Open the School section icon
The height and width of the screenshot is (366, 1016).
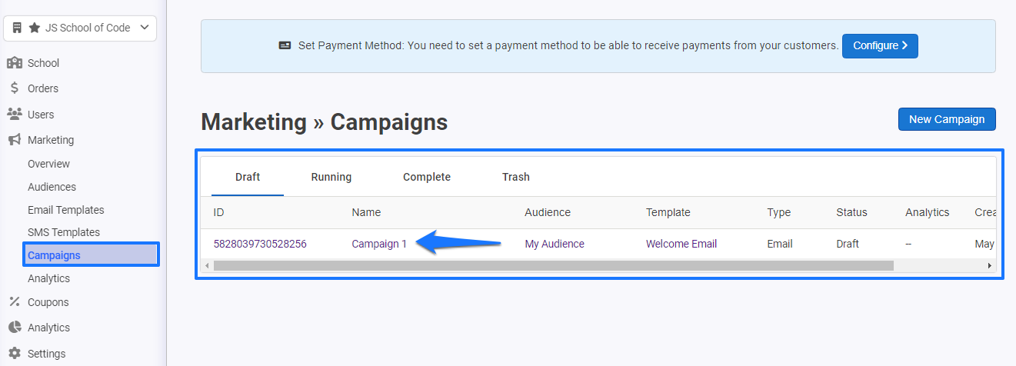(x=14, y=63)
